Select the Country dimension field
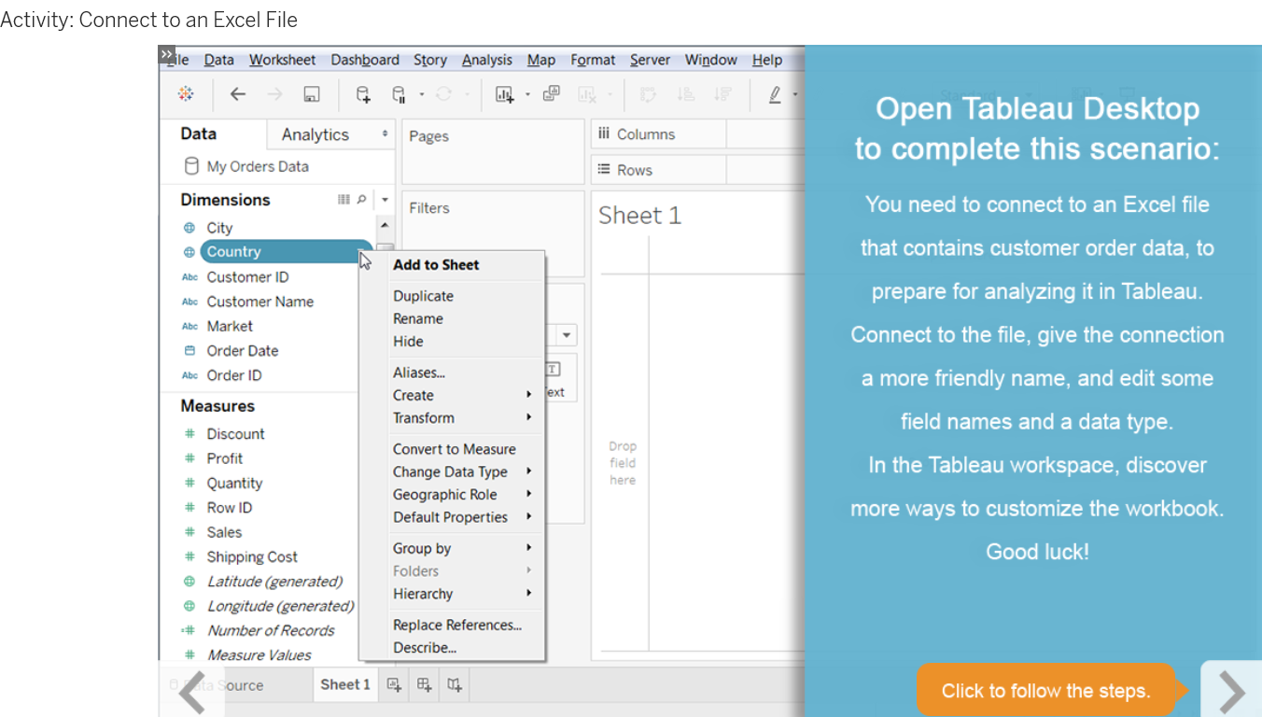Screen dimensions: 1262x717 pos(286,252)
